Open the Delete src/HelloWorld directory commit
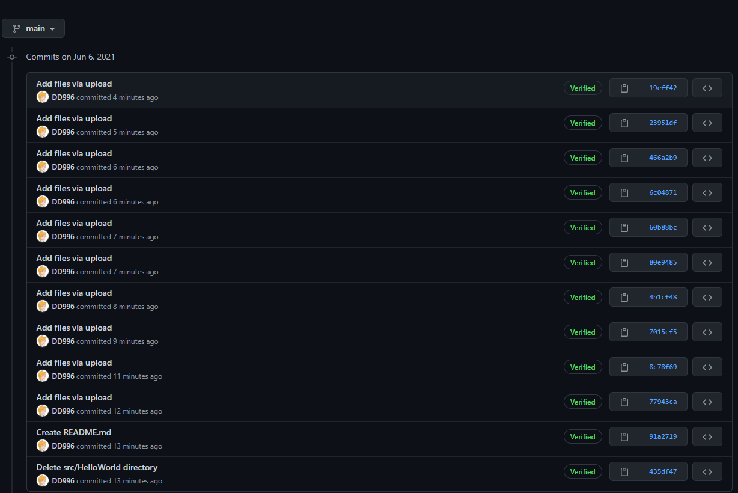Viewport: 738px width, 493px height. coord(97,467)
